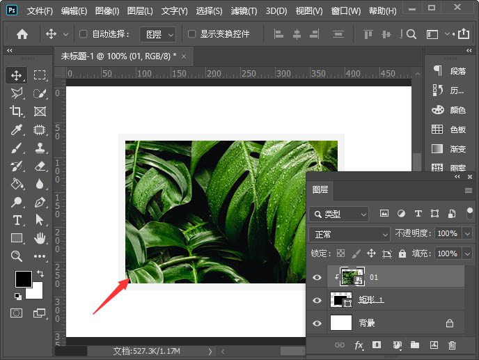Open the 正常 blend mode dropdown
Screen dimensions: 479x360
[350, 234]
